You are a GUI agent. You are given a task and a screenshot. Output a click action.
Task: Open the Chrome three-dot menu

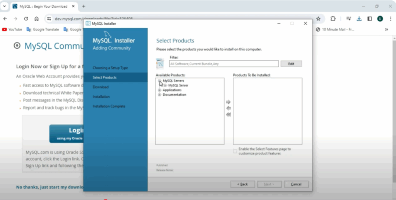(391, 19)
